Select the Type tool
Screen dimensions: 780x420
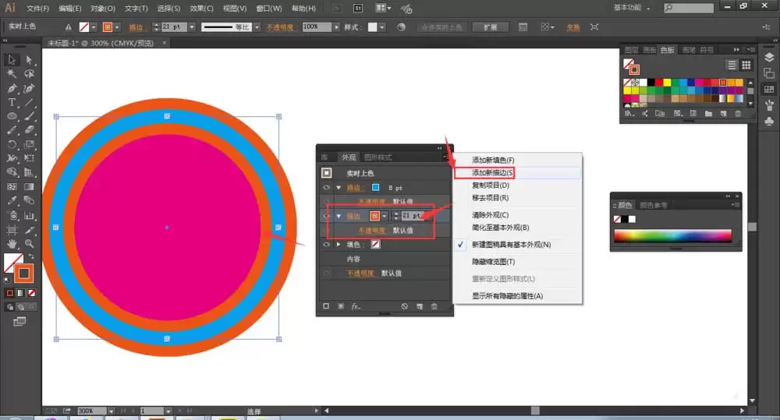click(x=12, y=102)
